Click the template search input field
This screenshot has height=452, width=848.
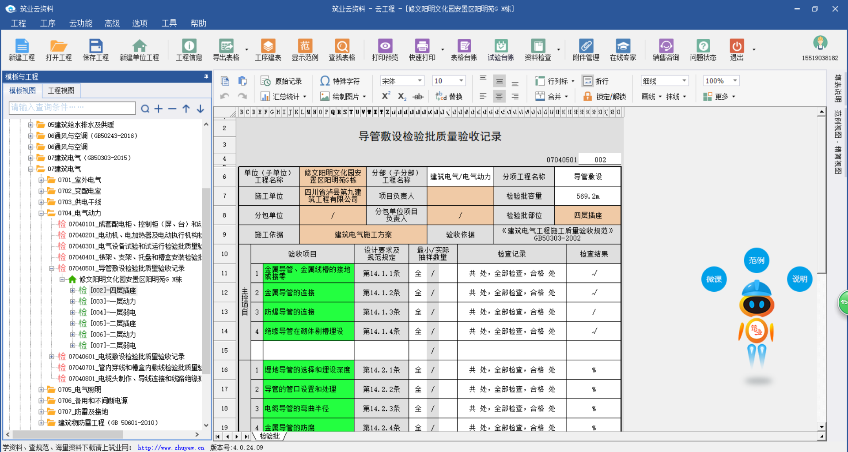72,108
